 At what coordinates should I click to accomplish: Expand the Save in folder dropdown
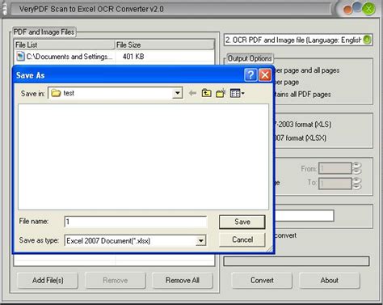pyautogui.click(x=177, y=93)
